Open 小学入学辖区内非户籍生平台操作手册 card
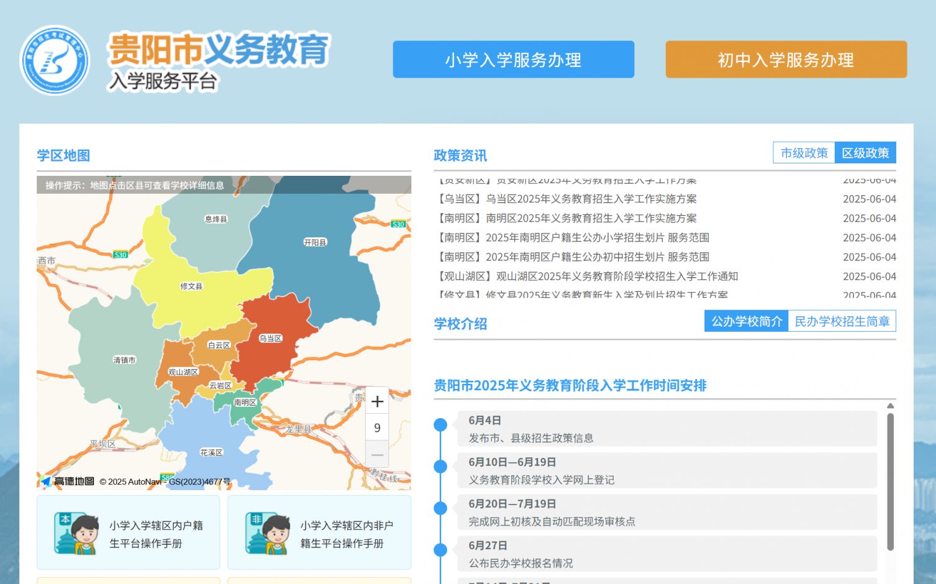The height and width of the screenshot is (584, 936). 319,532
